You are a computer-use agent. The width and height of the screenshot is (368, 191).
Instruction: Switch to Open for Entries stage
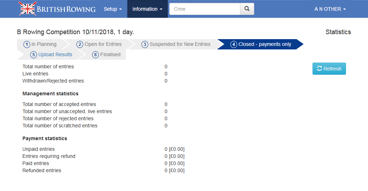point(103,44)
